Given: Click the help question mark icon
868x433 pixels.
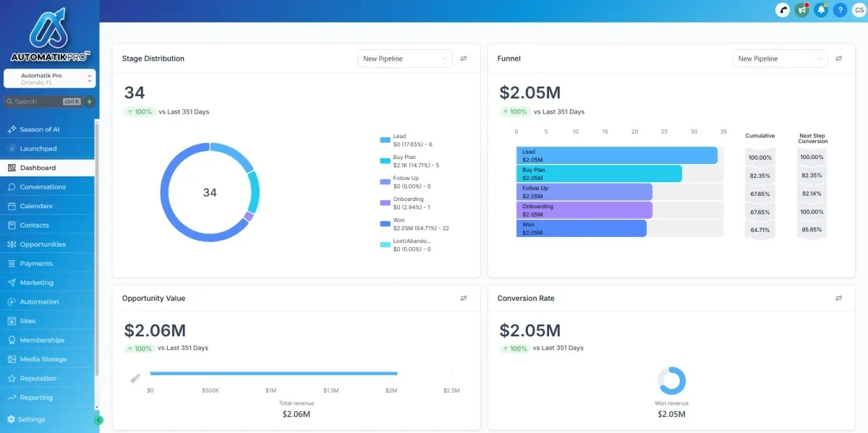Looking at the screenshot, I should pos(840,10).
